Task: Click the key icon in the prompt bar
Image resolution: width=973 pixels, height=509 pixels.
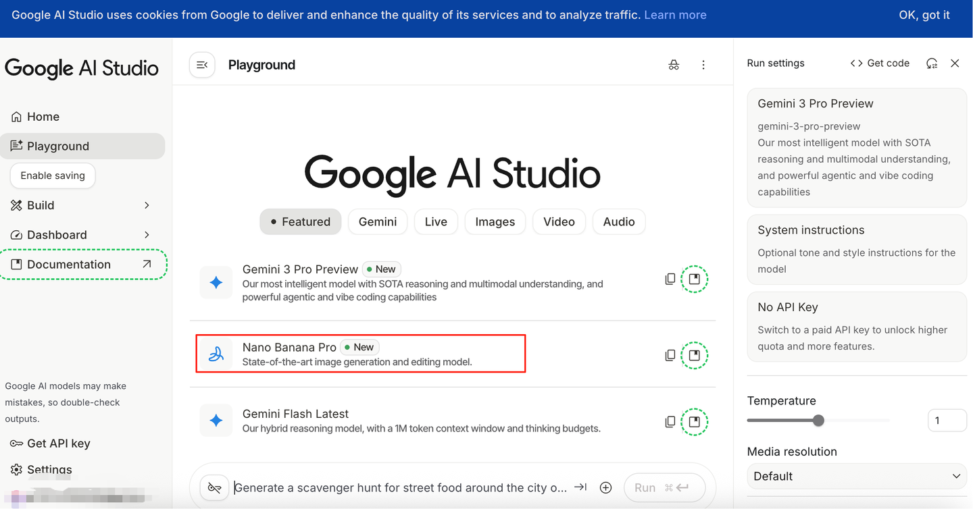Action: coord(215,487)
